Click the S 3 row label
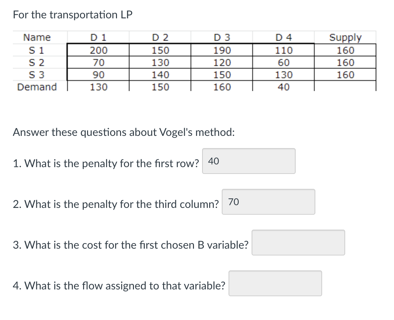Image resolution: width=394 pixels, height=320 pixels. (x=37, y=75)
